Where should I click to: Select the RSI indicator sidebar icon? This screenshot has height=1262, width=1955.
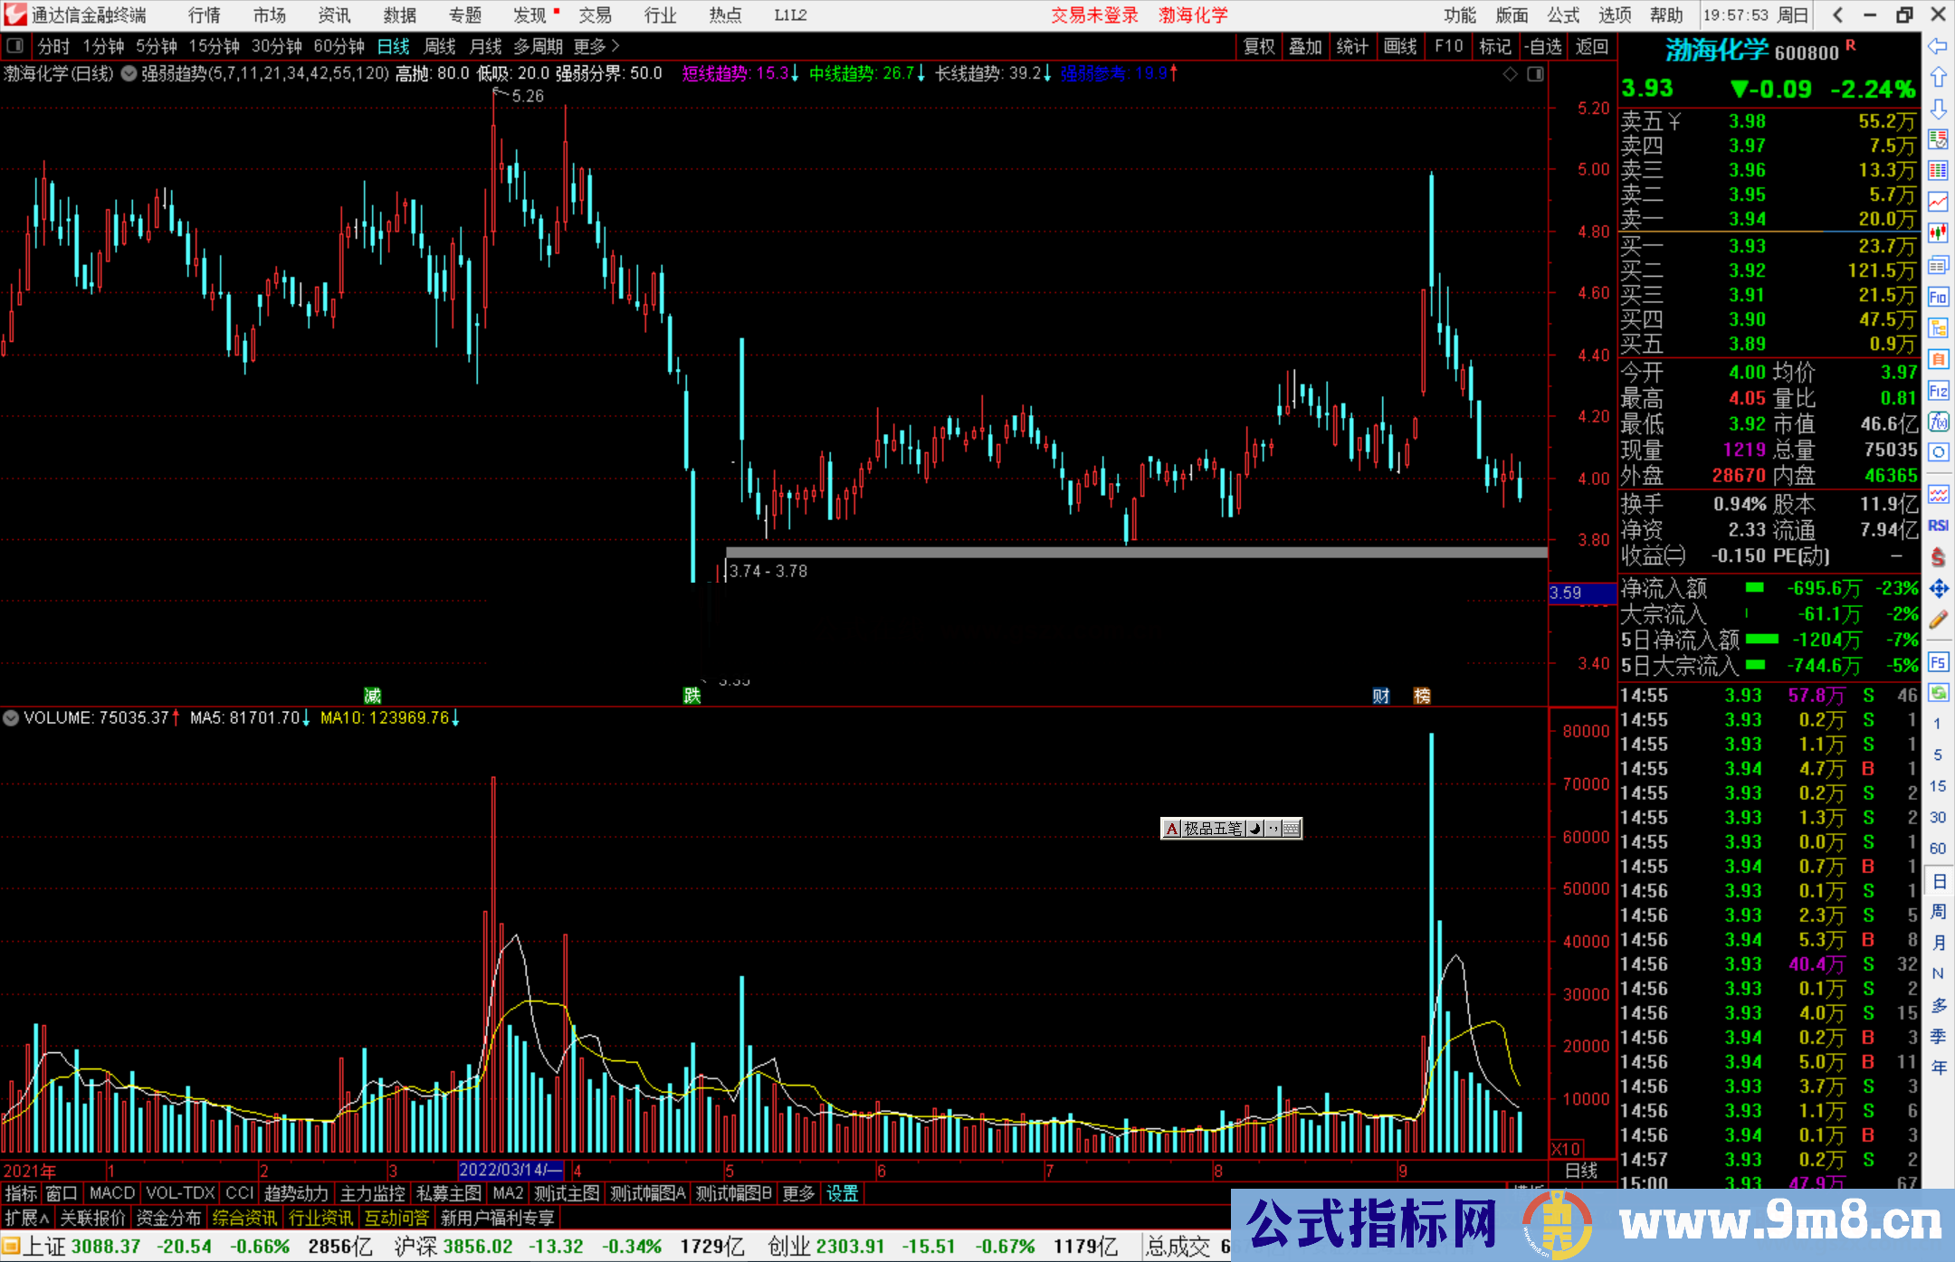pos(1938,526)
